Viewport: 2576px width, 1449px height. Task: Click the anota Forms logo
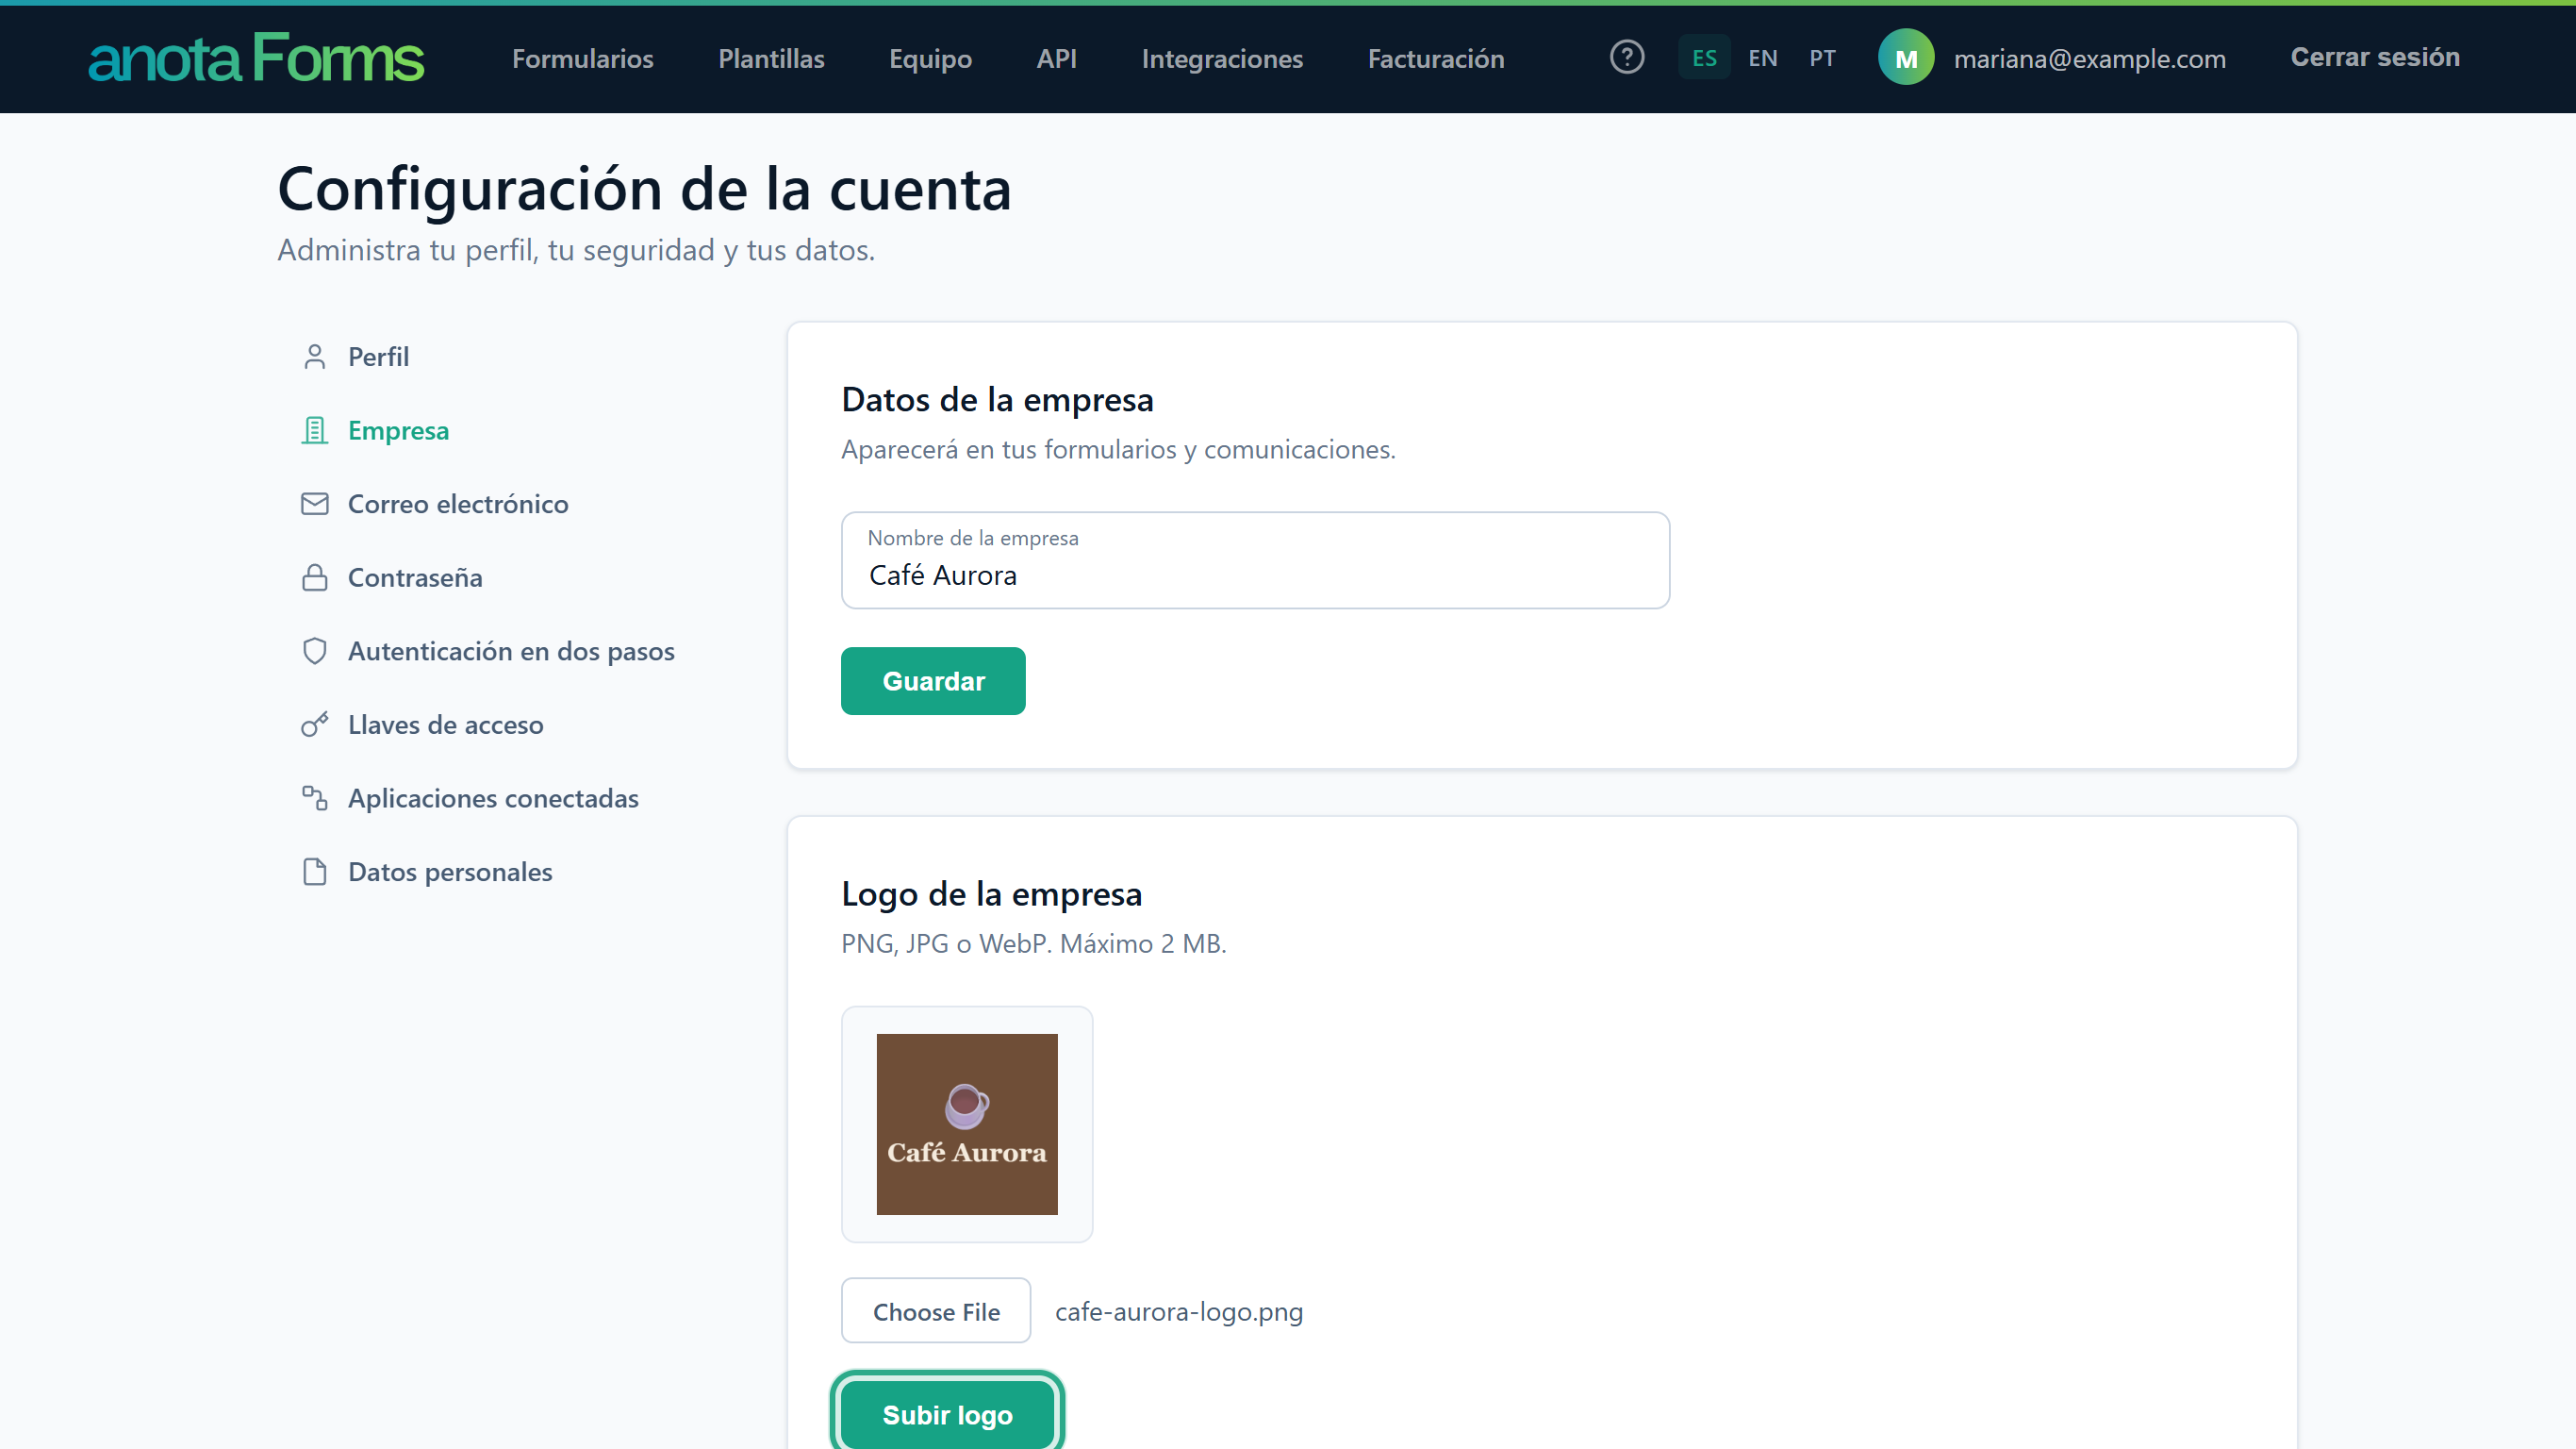coord(256,58)
